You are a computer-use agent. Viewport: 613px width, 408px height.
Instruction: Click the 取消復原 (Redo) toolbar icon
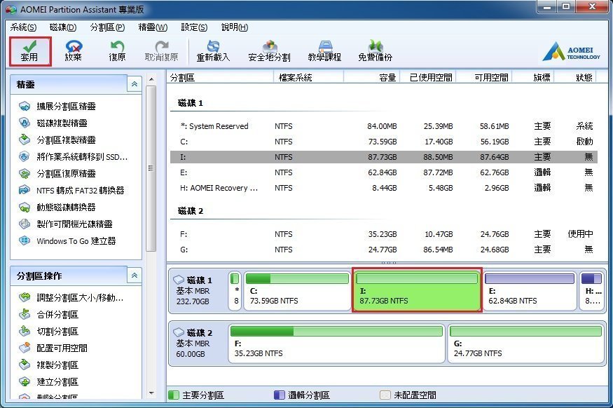point(161,51)
